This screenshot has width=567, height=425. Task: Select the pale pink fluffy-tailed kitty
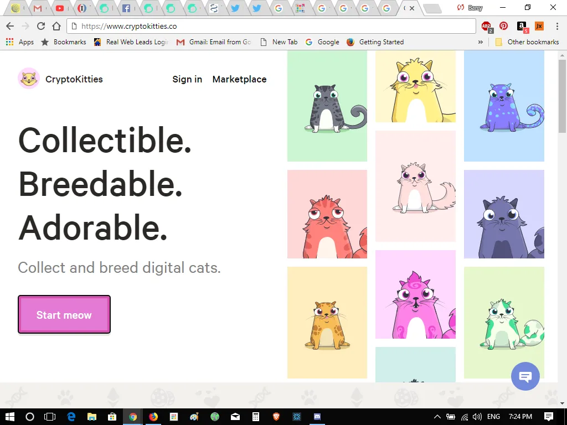tap(415, 186)
